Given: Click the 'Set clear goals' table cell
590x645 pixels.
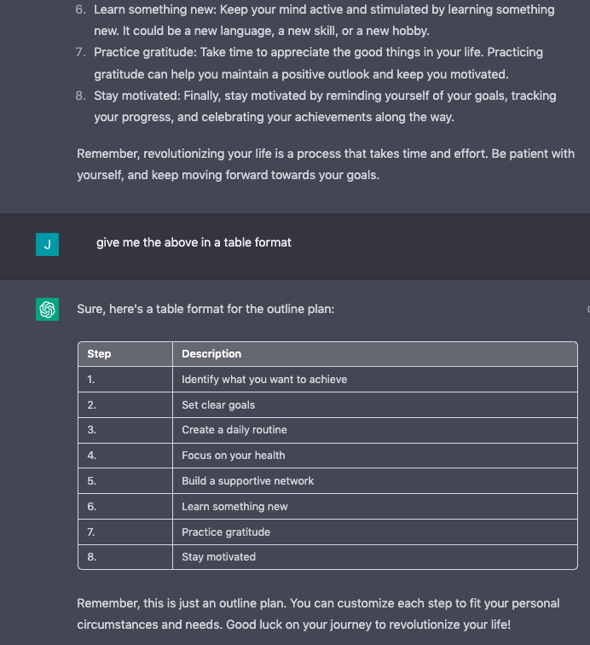Looking at the screenshot, I should coord(375,404).
